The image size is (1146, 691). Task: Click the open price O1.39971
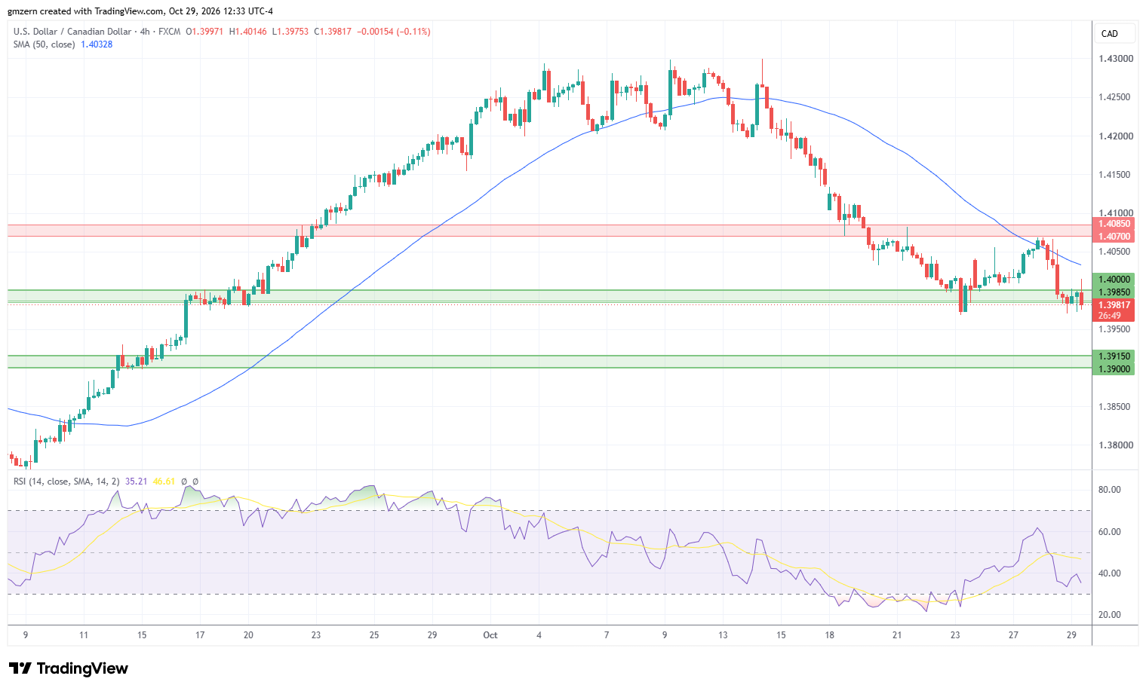205,32
